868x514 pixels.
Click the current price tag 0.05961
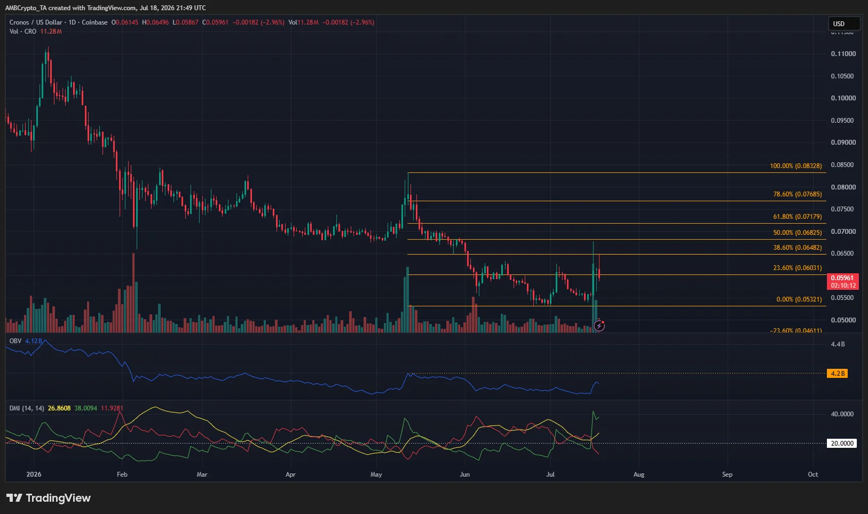pos(842,281)
